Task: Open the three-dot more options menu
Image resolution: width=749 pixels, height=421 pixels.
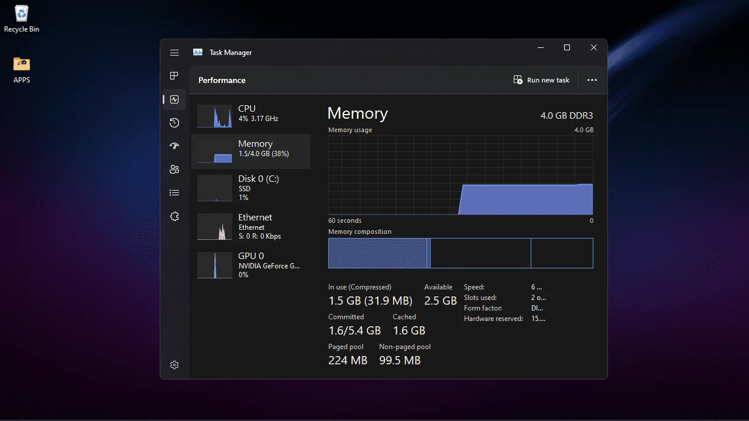Action: pyautogui.click(x=592, y=80)
